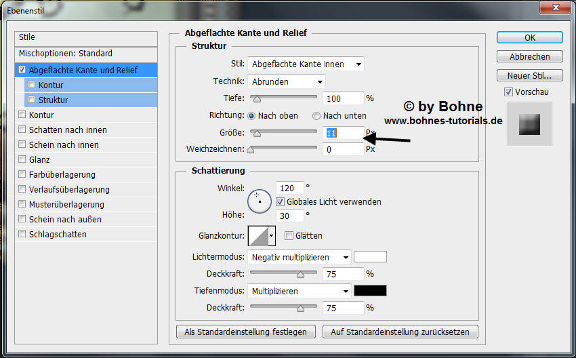Click the Weichzeichnen value input field
576x358 pixels.
[x=343, y=149]
